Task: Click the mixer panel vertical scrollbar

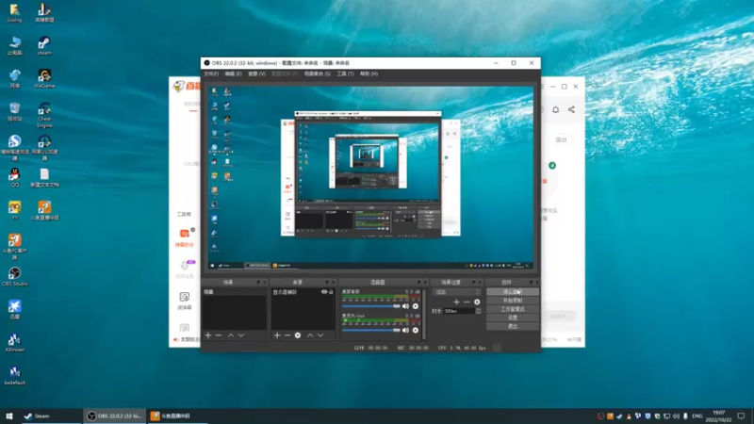Action: tap(424, 314)
